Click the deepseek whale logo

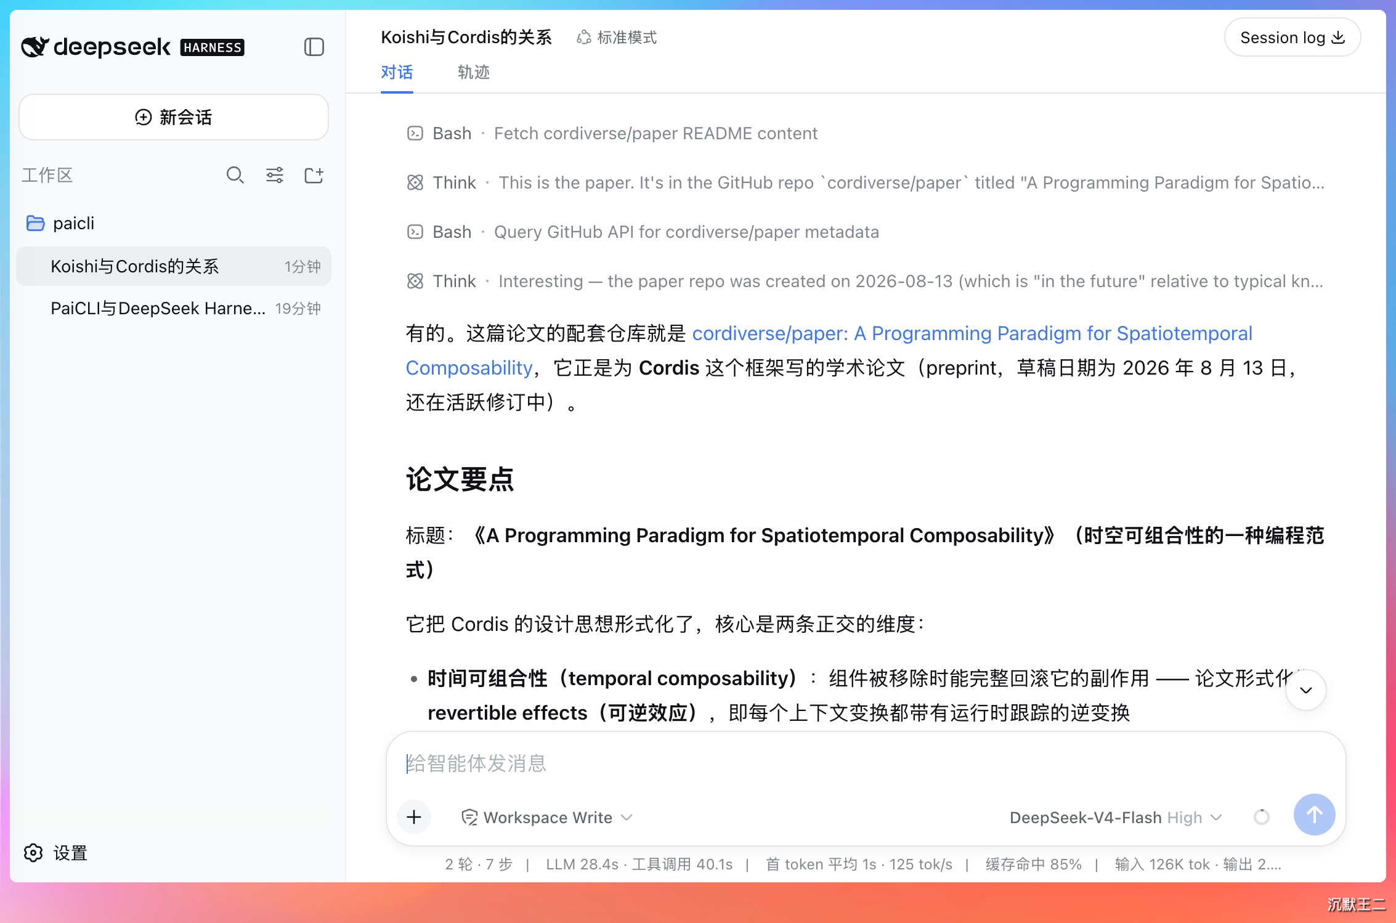[x=34, y=47]
